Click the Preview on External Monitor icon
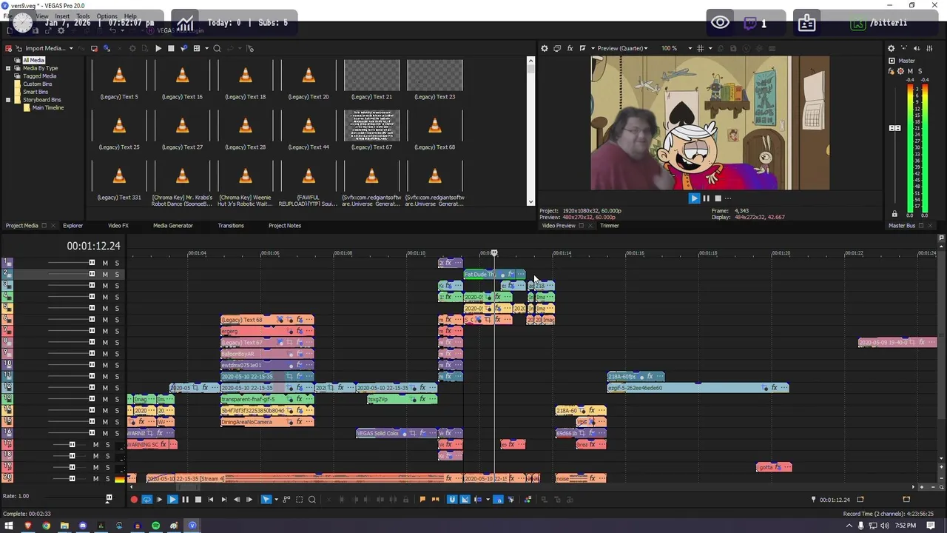Viewport: 947px width, 533px height. point(557,48)
